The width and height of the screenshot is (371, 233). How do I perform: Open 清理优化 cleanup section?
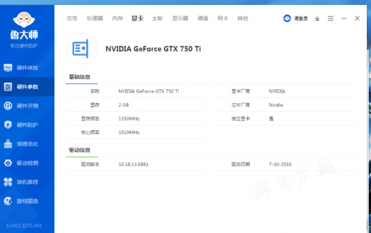[x=27, y=144]
